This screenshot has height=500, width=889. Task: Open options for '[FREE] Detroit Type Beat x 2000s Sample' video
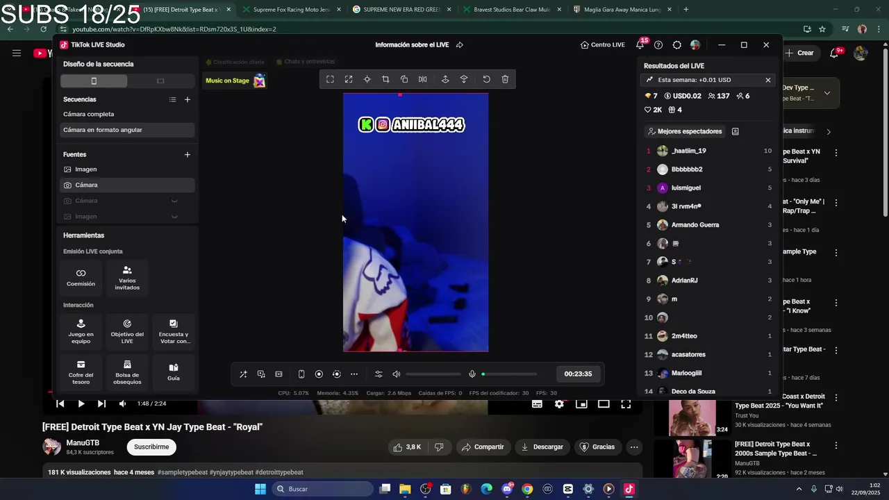coord(836,445)
